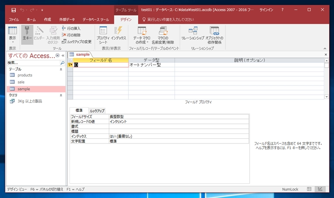The image size is (334, 198).
Task: Click the 書式 property field
Action: tap(179, 126)
